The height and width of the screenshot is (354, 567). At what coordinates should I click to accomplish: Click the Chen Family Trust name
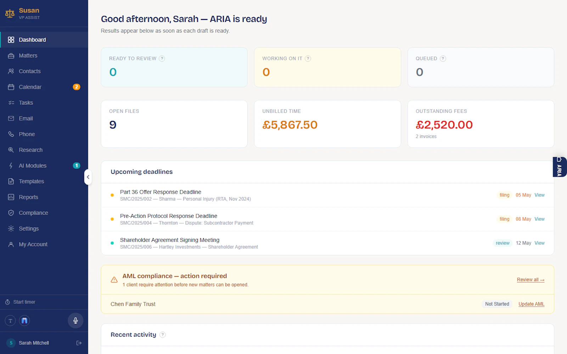pos(133,304)
